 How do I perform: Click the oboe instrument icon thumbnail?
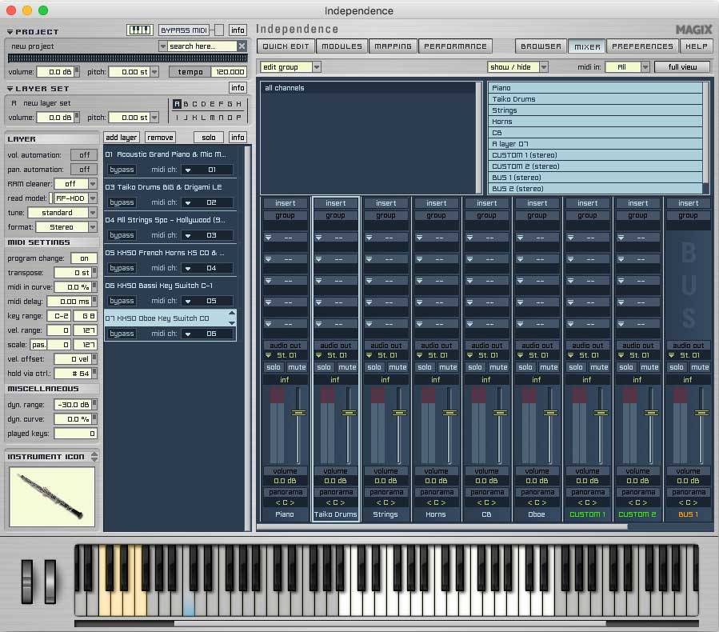click(x=51, y=495)
